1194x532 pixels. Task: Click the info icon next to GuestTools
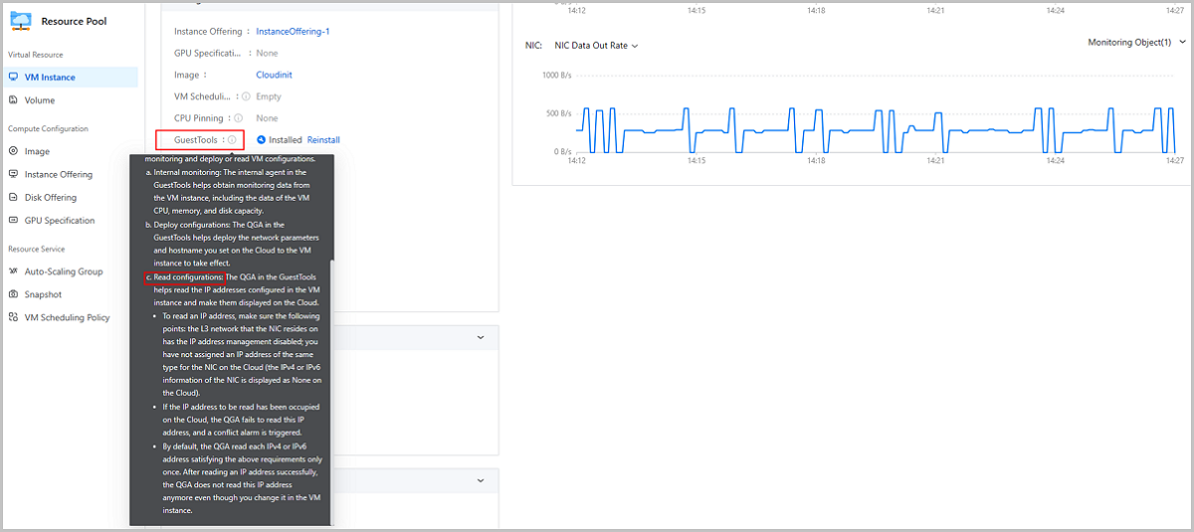(232, 140)
